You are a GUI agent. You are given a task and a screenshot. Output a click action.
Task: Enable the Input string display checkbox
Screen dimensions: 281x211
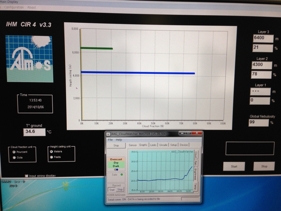[27, 175]
